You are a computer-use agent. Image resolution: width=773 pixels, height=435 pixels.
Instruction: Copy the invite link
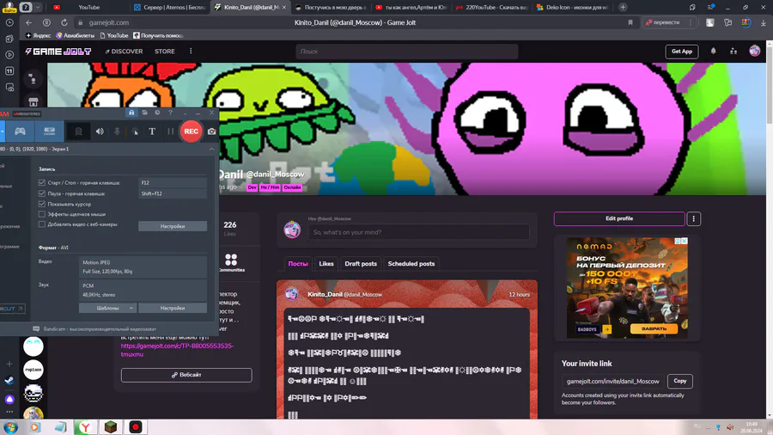tap(680, 381)
